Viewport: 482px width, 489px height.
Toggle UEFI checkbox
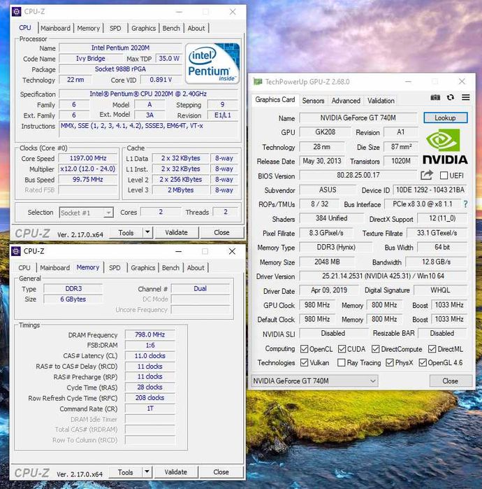[x=444, y=176]
